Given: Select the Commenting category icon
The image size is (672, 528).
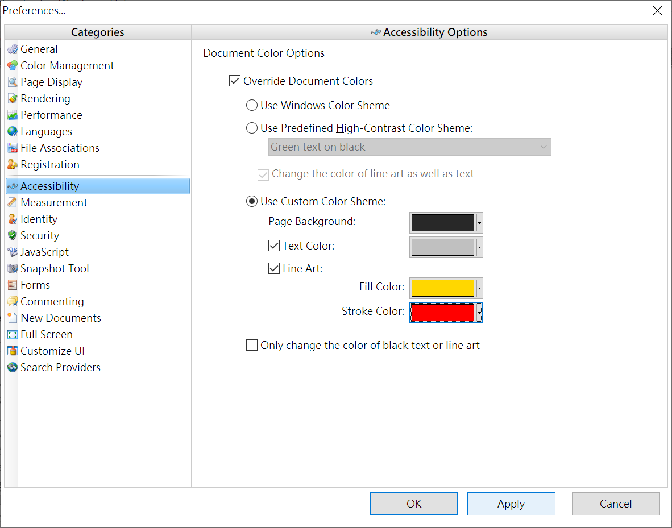Looking at the screenshot, I should (x=13, y=301).
